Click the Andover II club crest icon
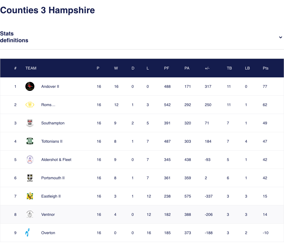The height and width of the screenshot is (251, 284). (30, 86)
